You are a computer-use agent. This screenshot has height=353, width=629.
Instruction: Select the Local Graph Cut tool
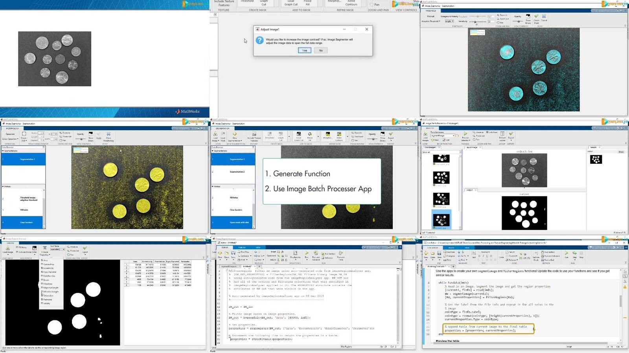click(299, 136)
